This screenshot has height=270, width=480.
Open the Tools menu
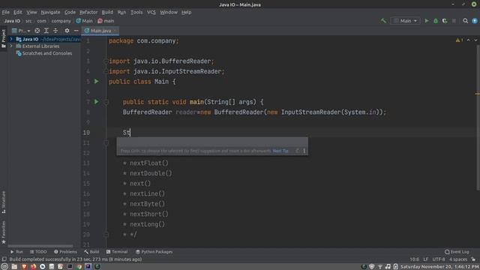click(136, 12)
